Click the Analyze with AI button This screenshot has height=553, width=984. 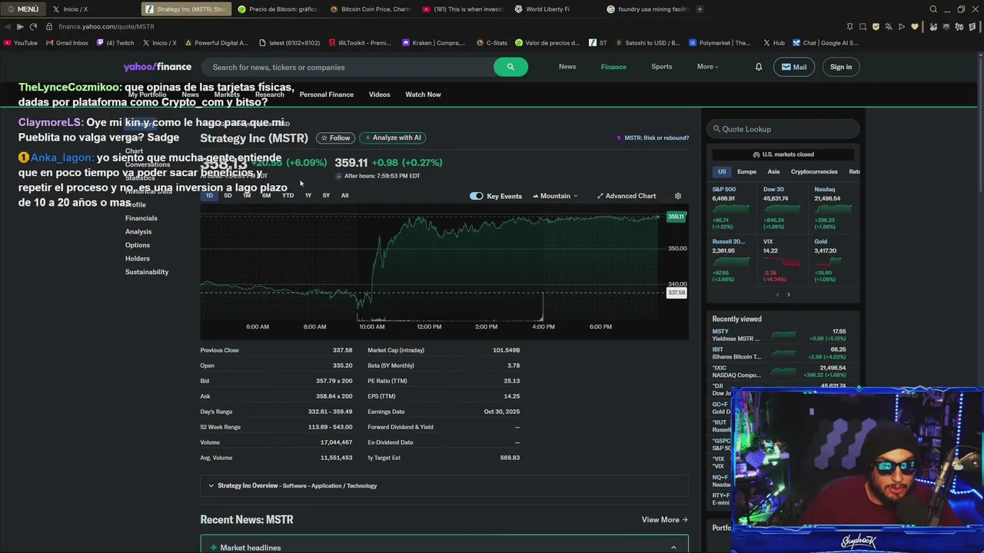(393, 137)
